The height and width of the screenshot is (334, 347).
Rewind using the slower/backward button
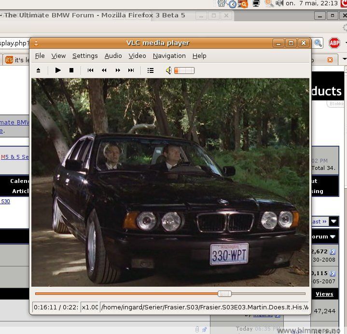coord(104,70)
